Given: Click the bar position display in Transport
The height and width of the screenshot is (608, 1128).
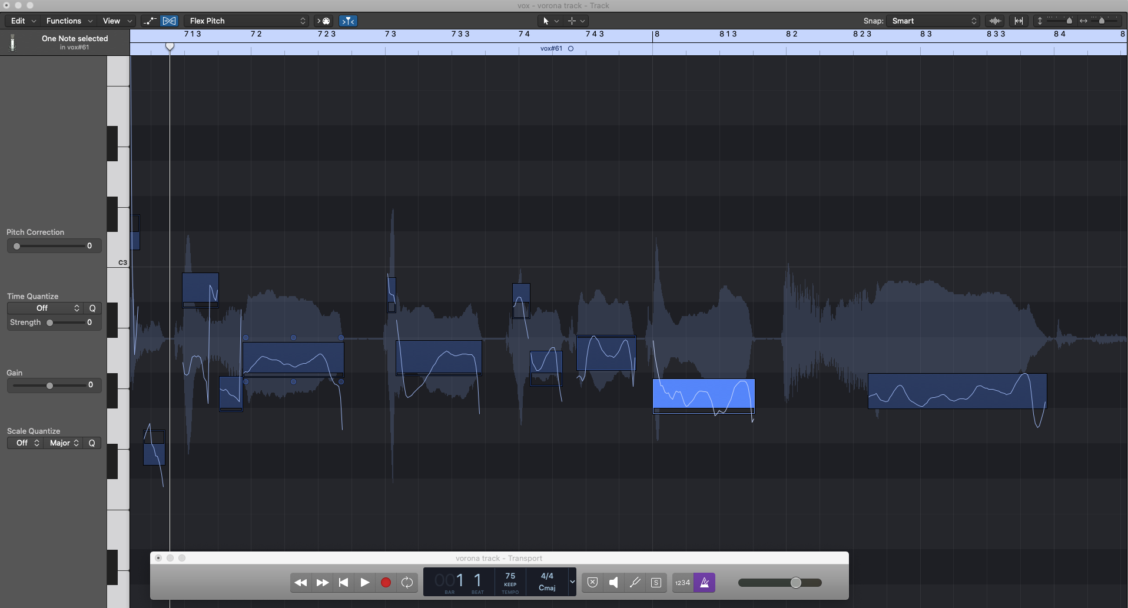Looking at the screenshot, I should (x=449, y=582).
